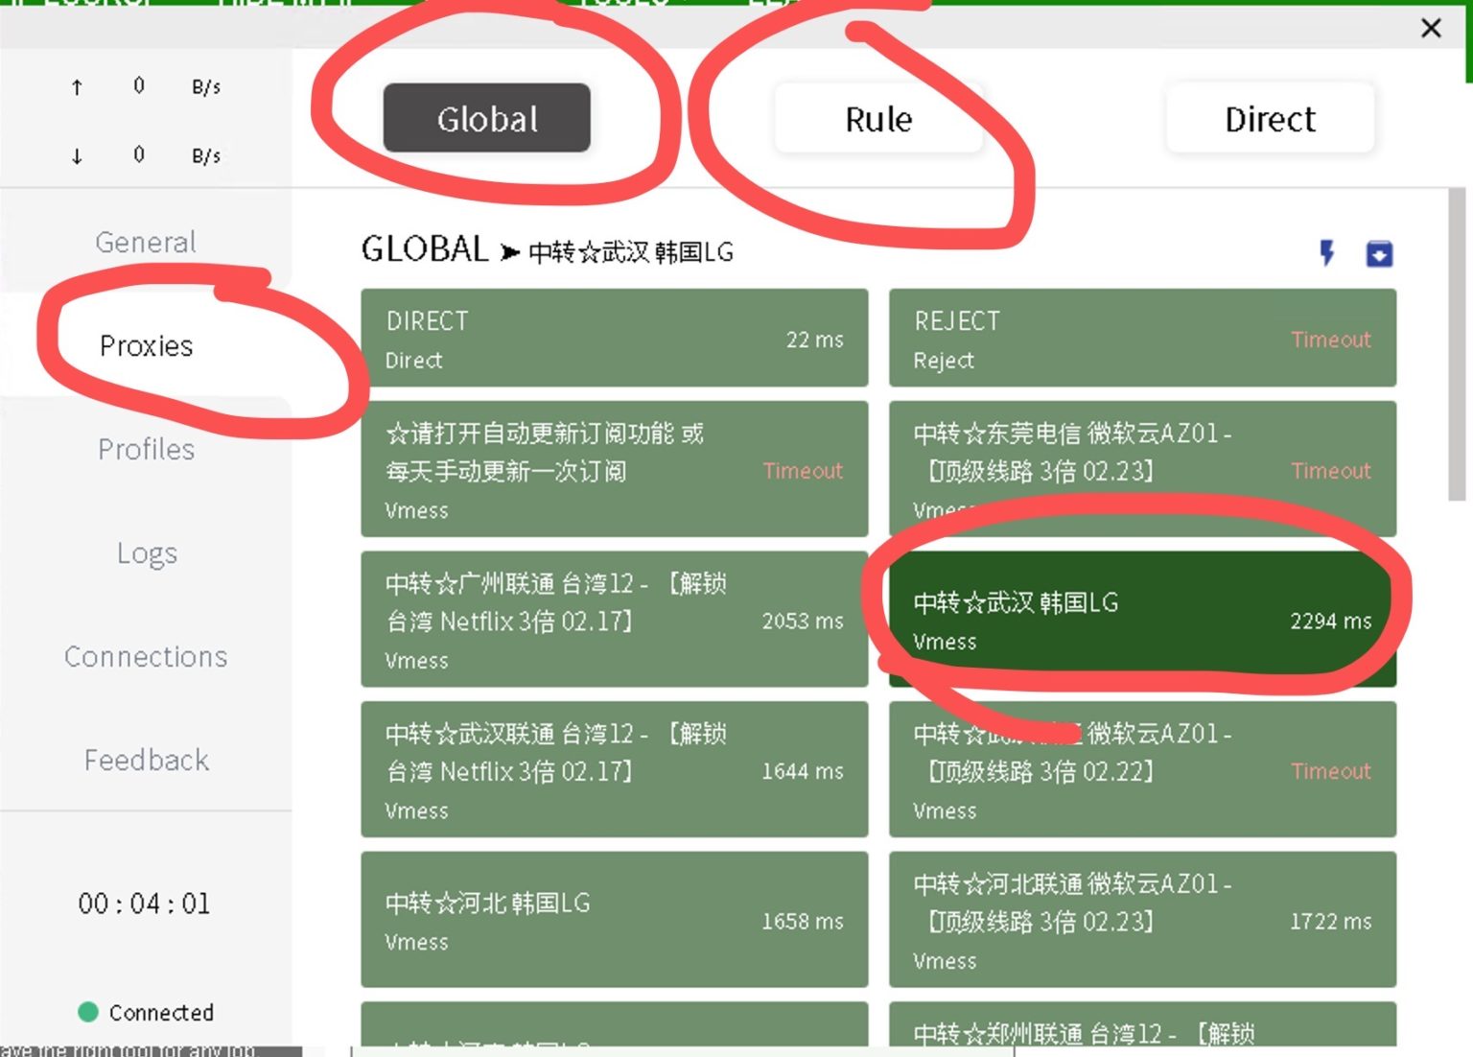Open the Logs section
Screen dimensions: 1473x1057
pyautogui.click(x=146, y=552)
